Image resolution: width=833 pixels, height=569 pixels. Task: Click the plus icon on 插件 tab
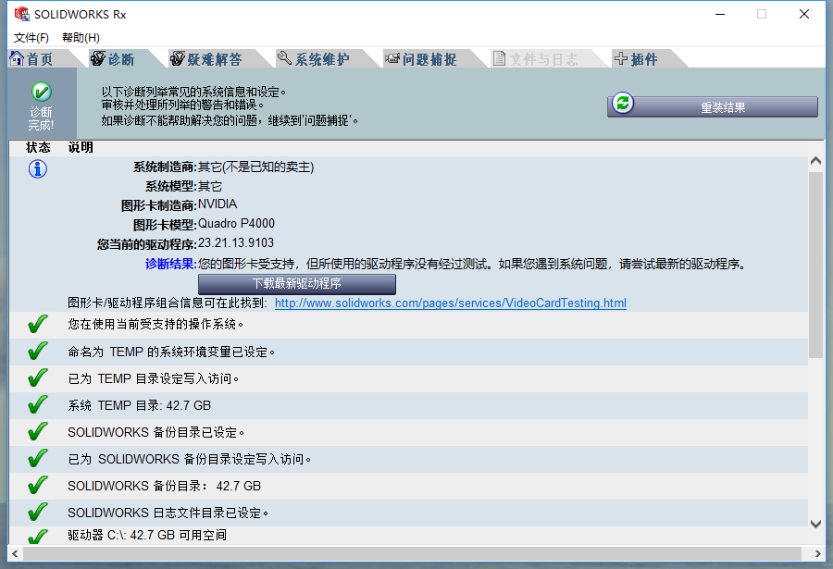tap(621, 58)
